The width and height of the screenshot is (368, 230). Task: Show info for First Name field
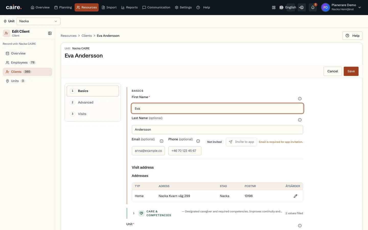point(300,99)
